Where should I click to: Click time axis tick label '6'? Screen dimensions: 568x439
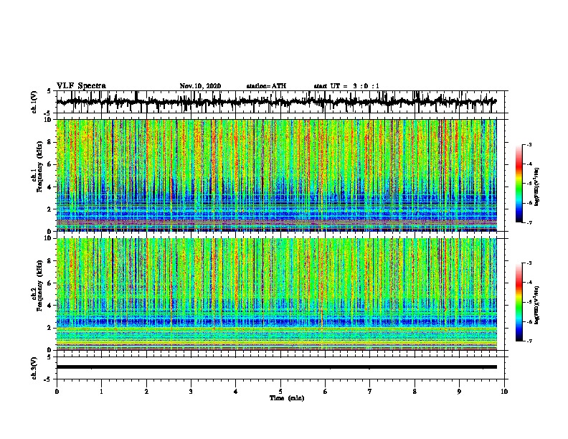click(x=326, y=392)
